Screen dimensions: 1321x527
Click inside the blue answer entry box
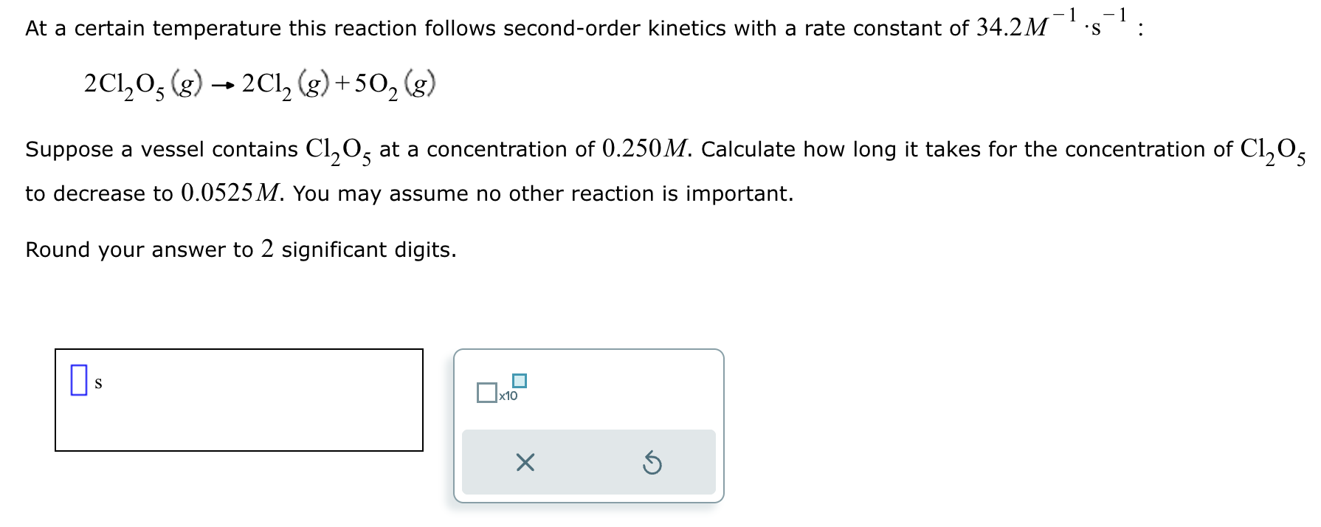(x=80, y=381)
